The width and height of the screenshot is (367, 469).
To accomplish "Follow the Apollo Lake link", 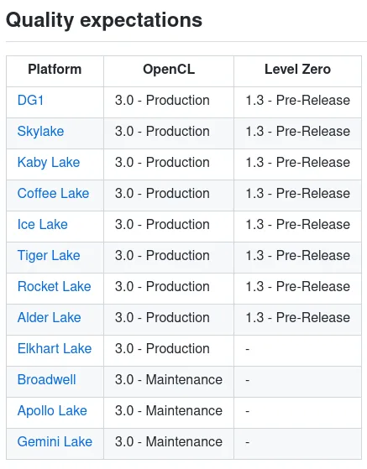I will pos(52,411).
